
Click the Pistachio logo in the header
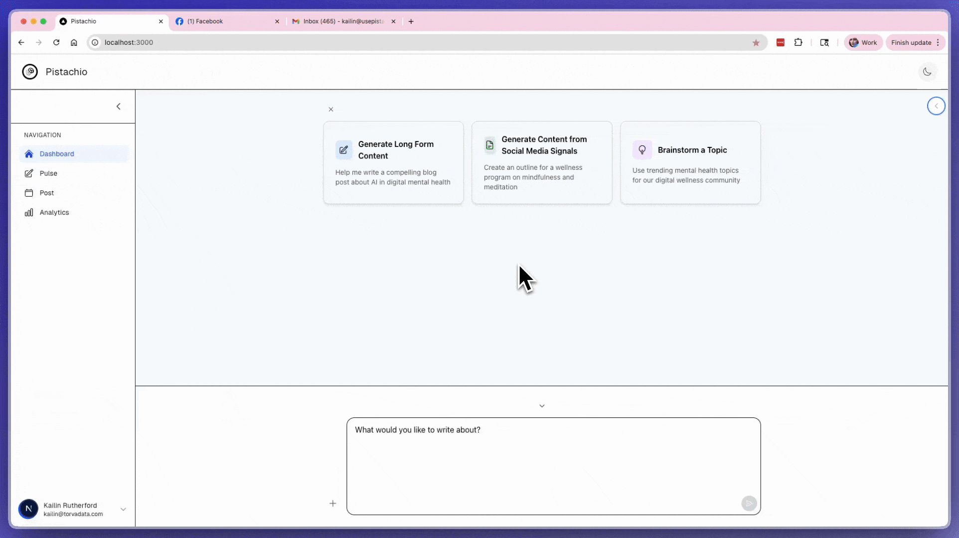pyautogui.click(x=29, y=71)
